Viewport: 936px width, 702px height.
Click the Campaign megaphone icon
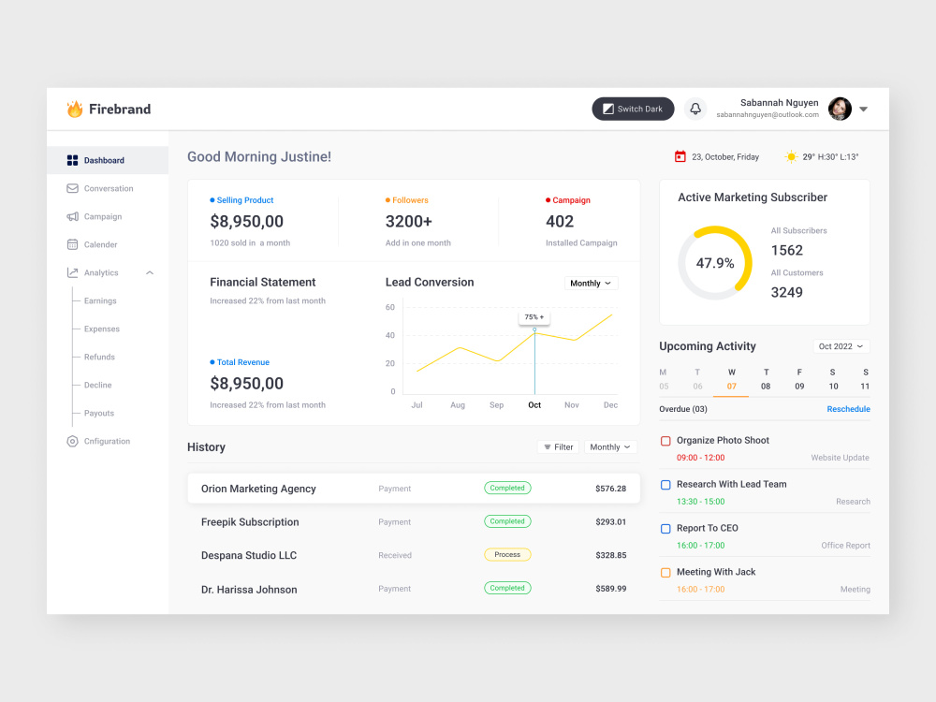(x=72, y=216)
